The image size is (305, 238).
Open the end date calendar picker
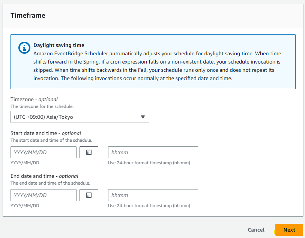coord(89,195)
